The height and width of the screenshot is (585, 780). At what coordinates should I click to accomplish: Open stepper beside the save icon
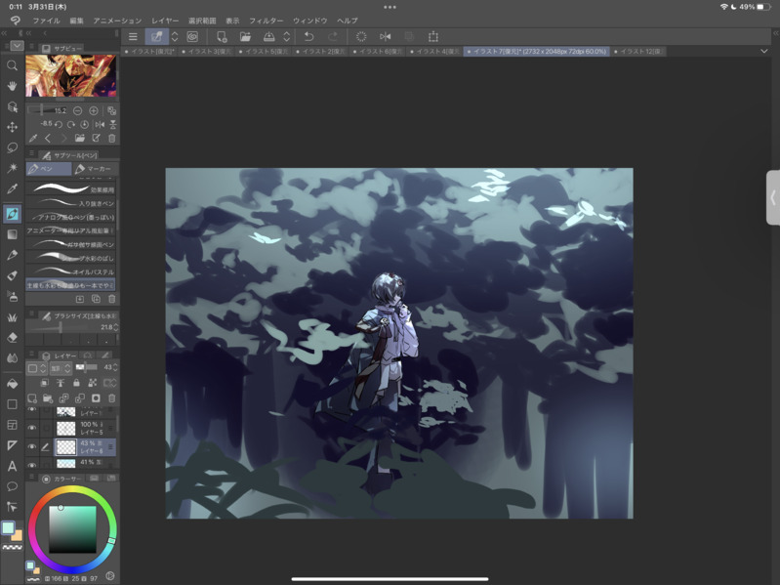[287, 36]
